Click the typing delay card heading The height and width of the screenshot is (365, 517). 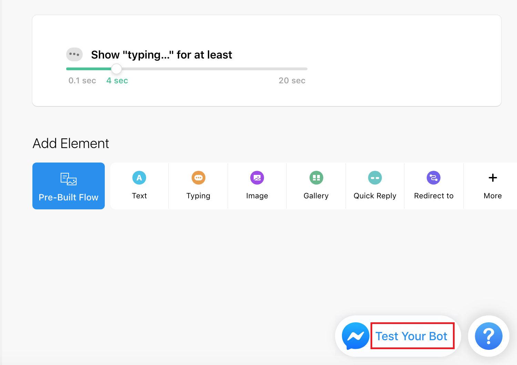coord(161,54)
